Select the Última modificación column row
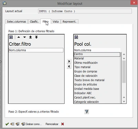 pos(97,63)
